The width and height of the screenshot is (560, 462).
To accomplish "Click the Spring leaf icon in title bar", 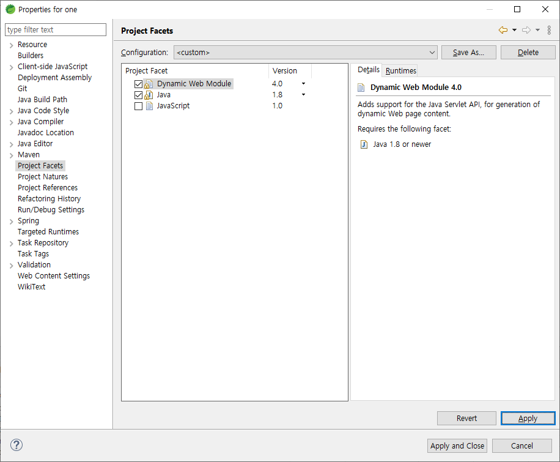I will pyautogui.click(x=10, y=9).
